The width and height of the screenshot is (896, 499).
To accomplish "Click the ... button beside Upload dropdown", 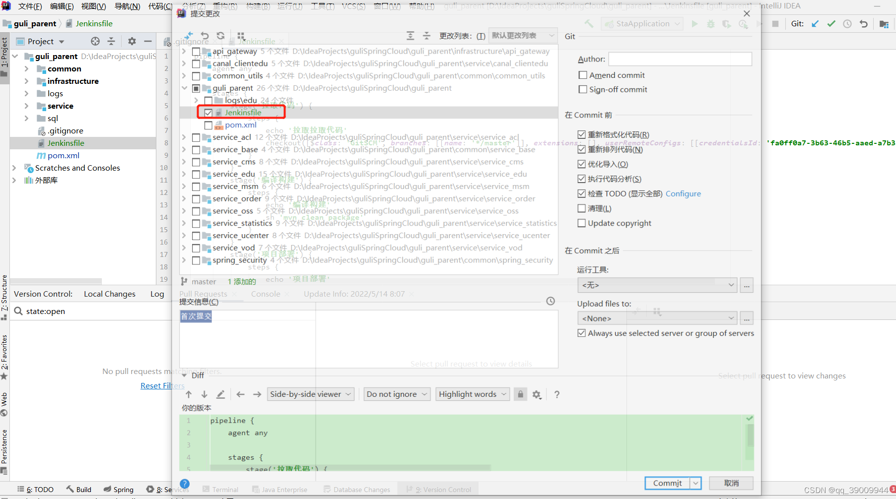I will click(747, 318).
